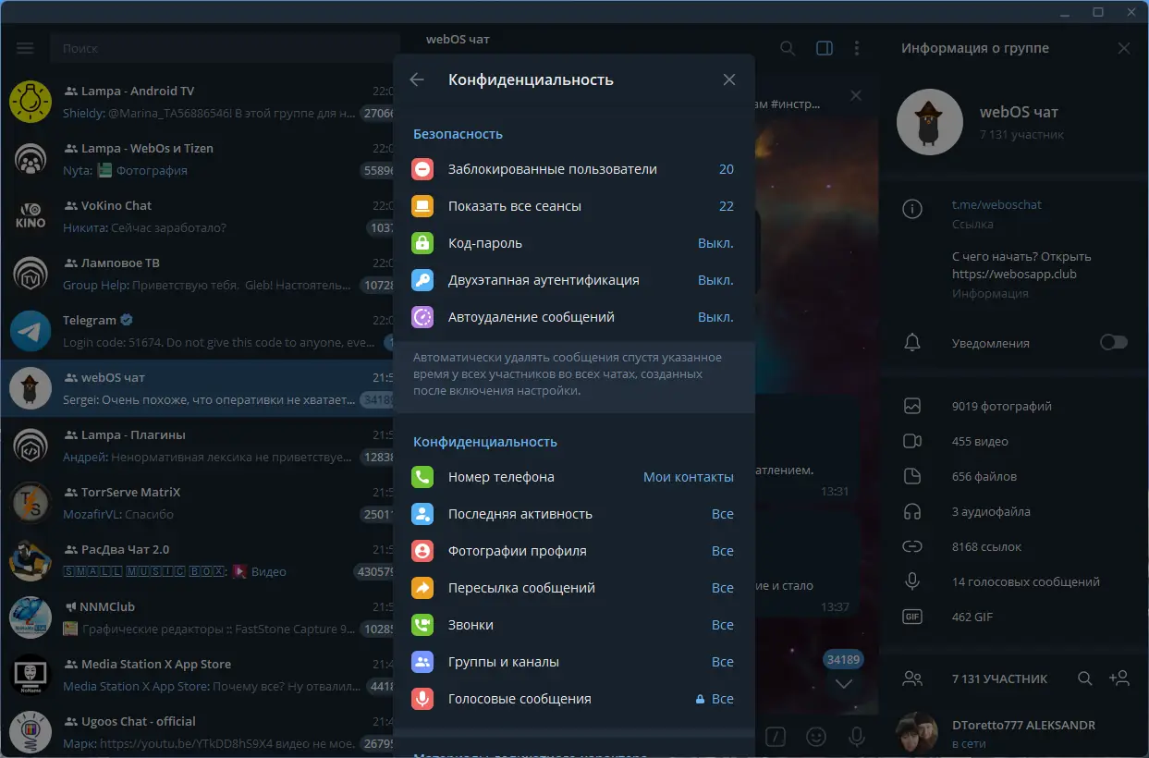Jump to bottom with the down chevron

843,684
